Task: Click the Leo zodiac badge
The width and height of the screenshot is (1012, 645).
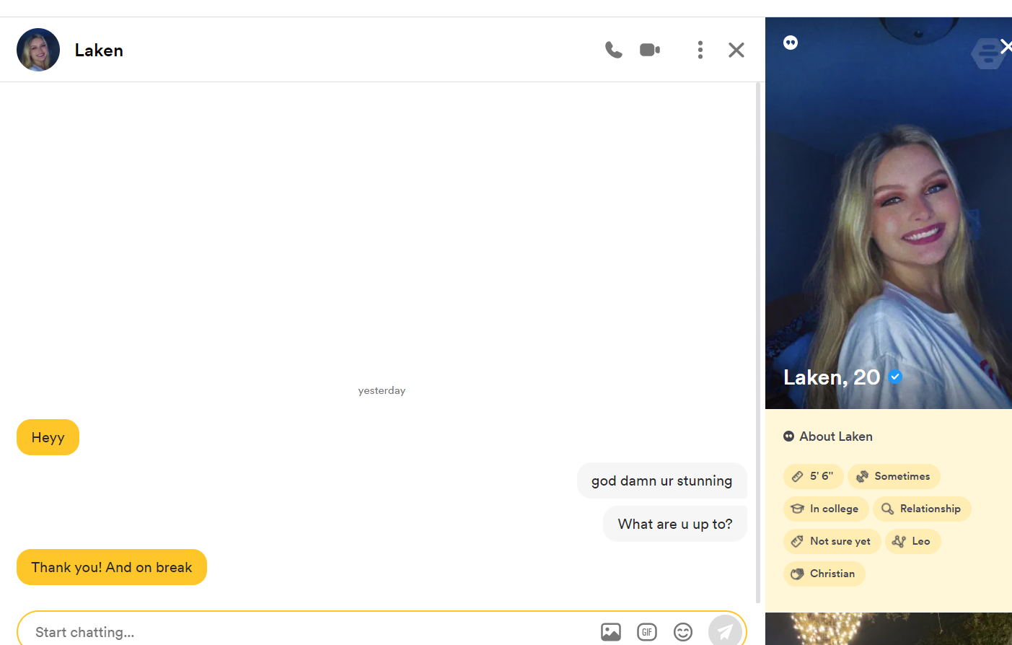Action: coord(912,541)
